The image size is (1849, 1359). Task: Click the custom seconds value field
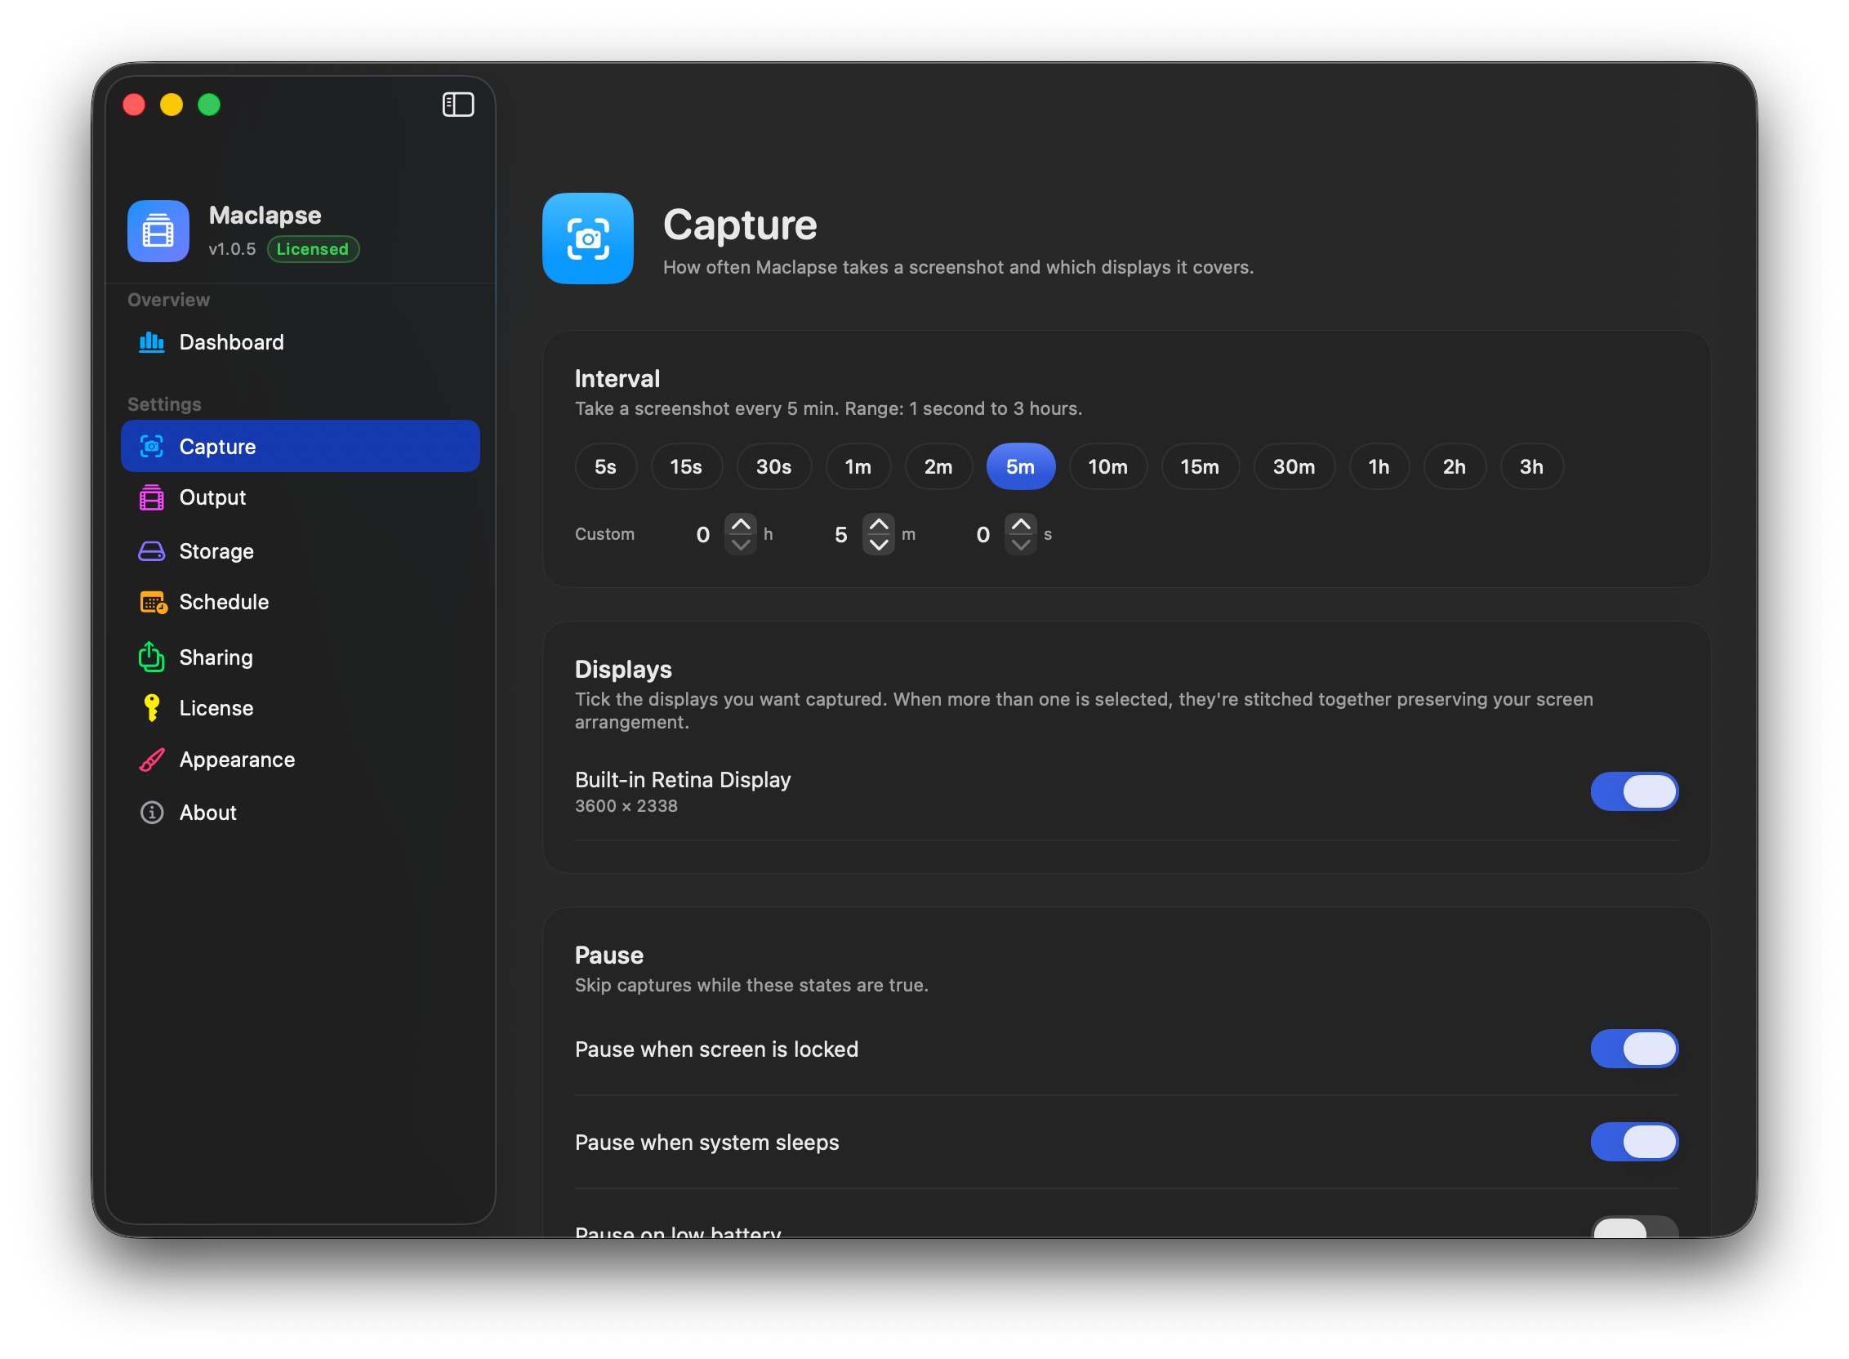(983, 535)
